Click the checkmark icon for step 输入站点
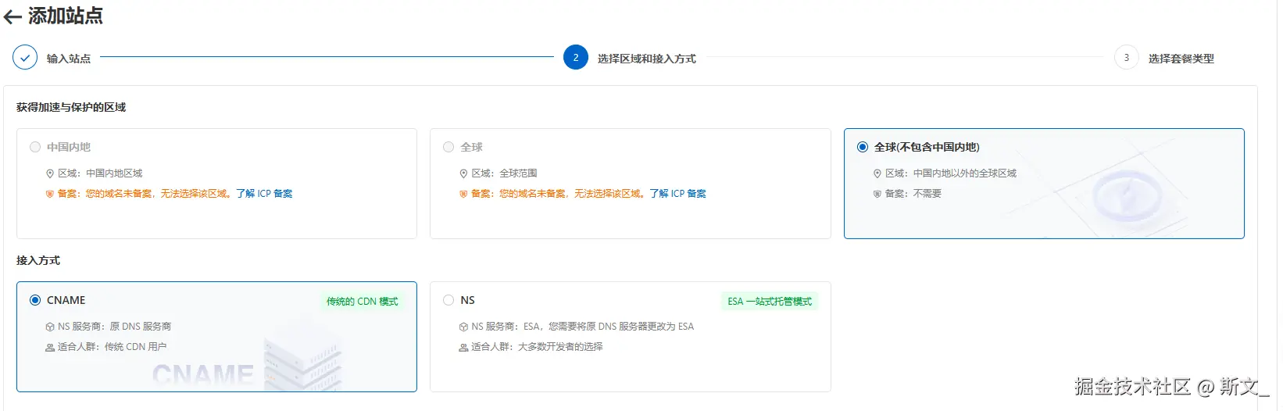1283x411 pixels. 25,58
